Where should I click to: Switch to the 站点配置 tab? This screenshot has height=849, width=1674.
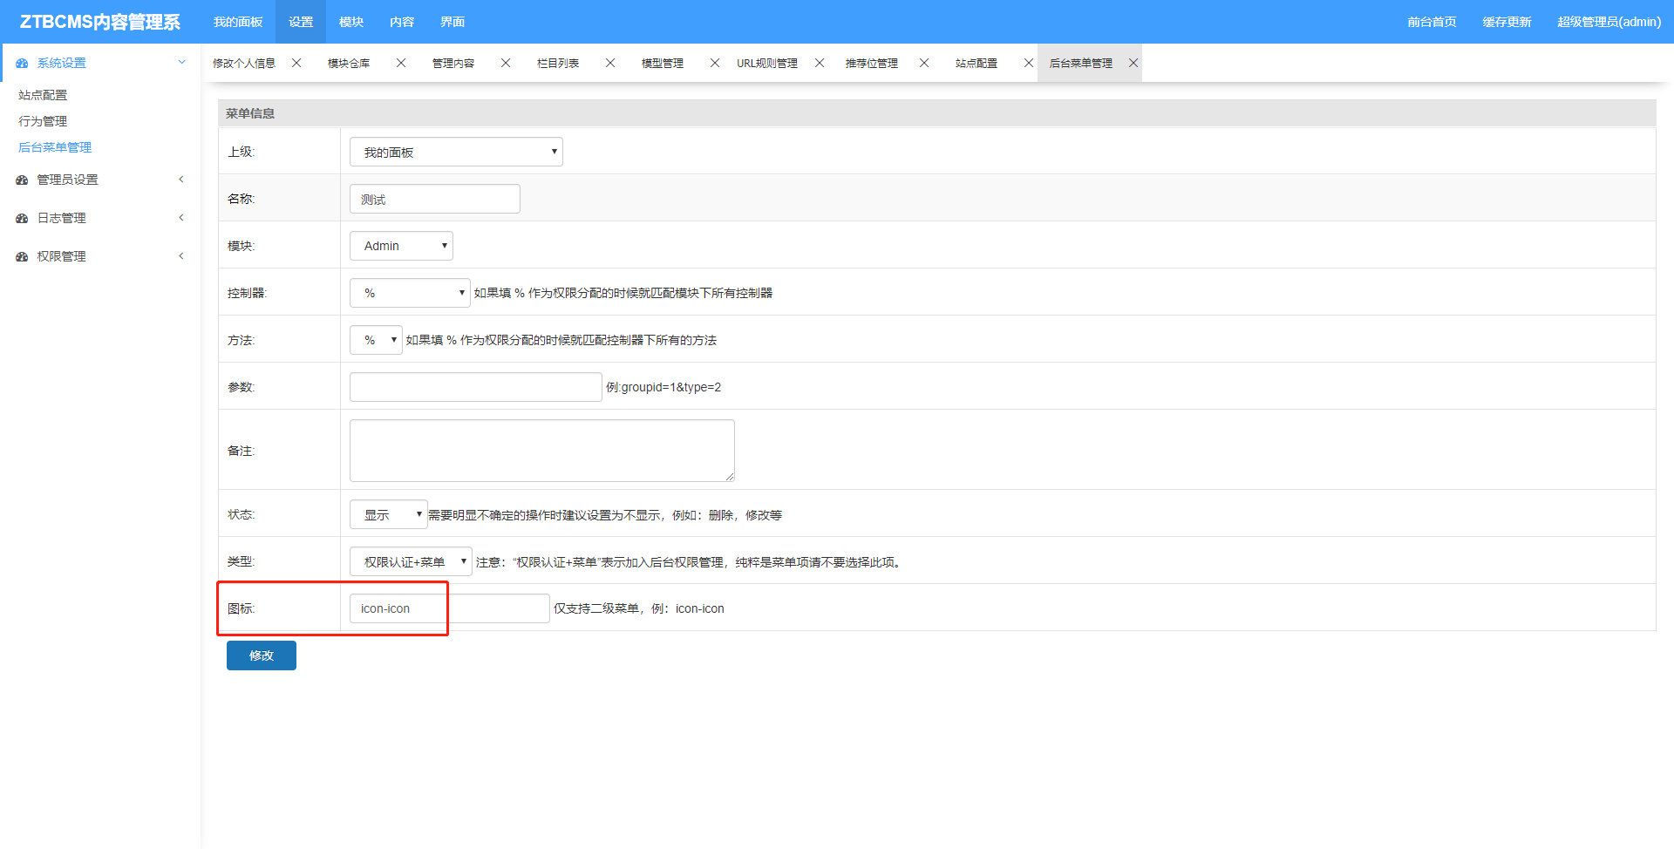click(x=976, y=64)
